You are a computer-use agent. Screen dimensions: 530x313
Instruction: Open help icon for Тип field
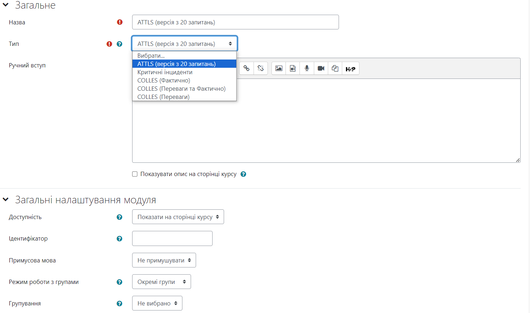click(x=120, y=44)
